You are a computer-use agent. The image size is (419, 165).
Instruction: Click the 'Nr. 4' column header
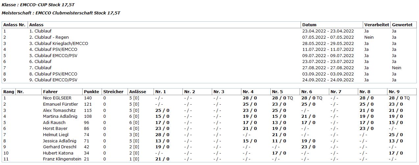click(x=248, y=92)
